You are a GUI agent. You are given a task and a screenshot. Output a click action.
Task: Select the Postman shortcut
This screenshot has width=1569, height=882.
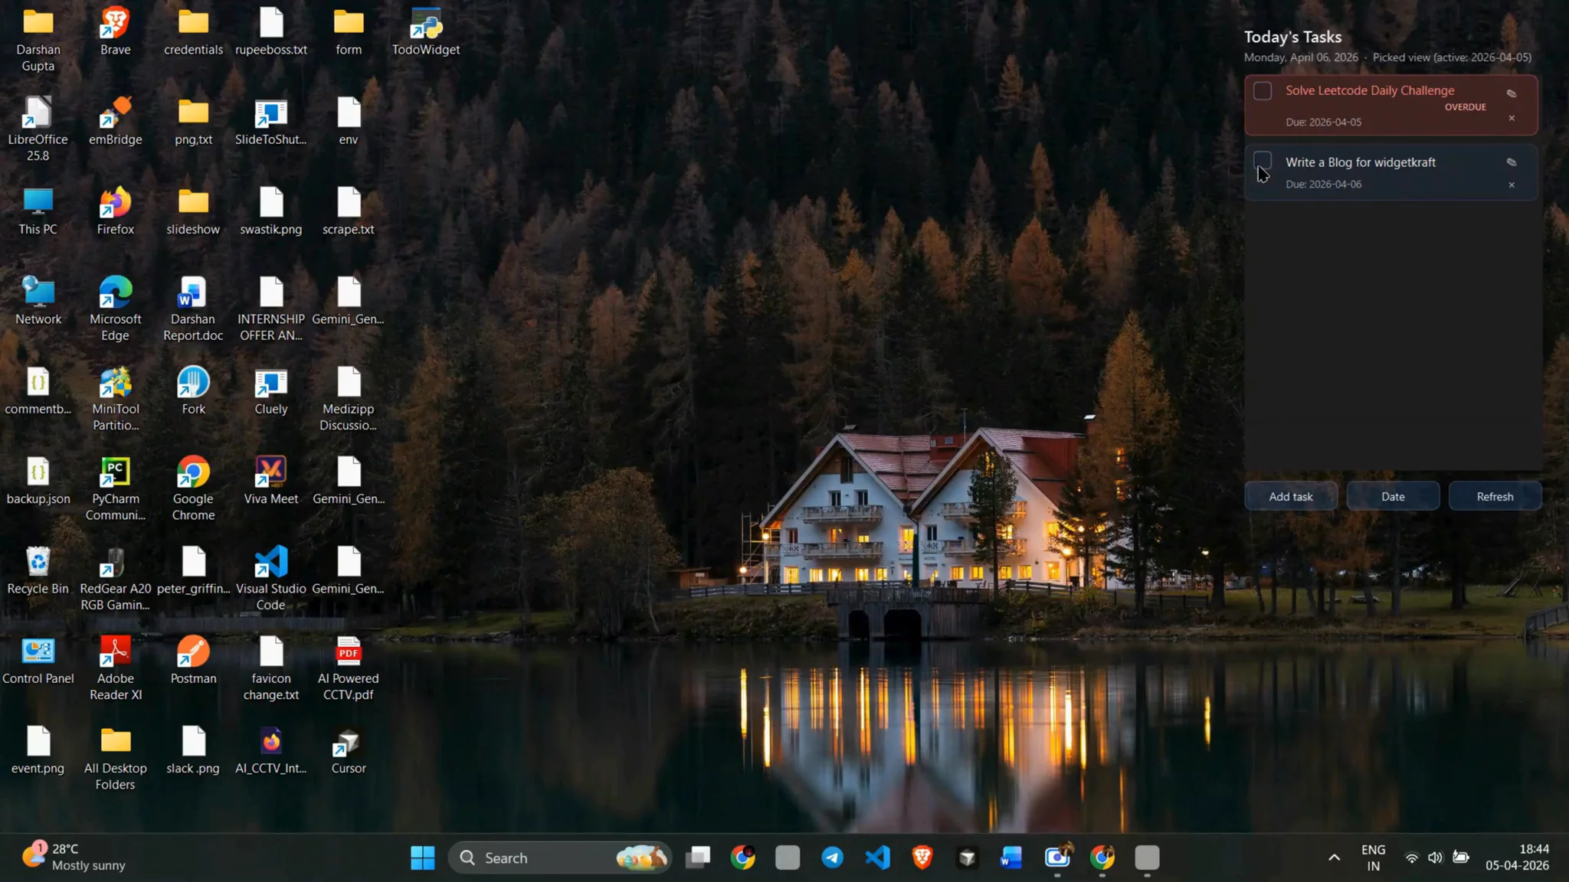tap(193, 661)
